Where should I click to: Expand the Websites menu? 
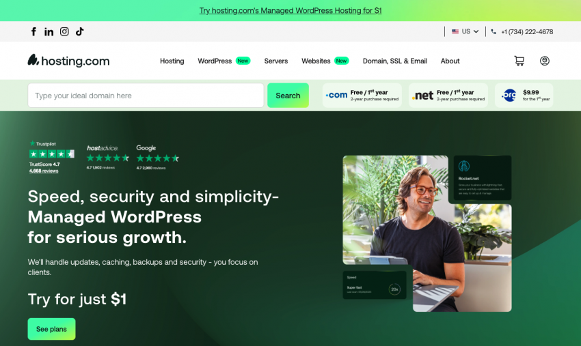point(316,61)
